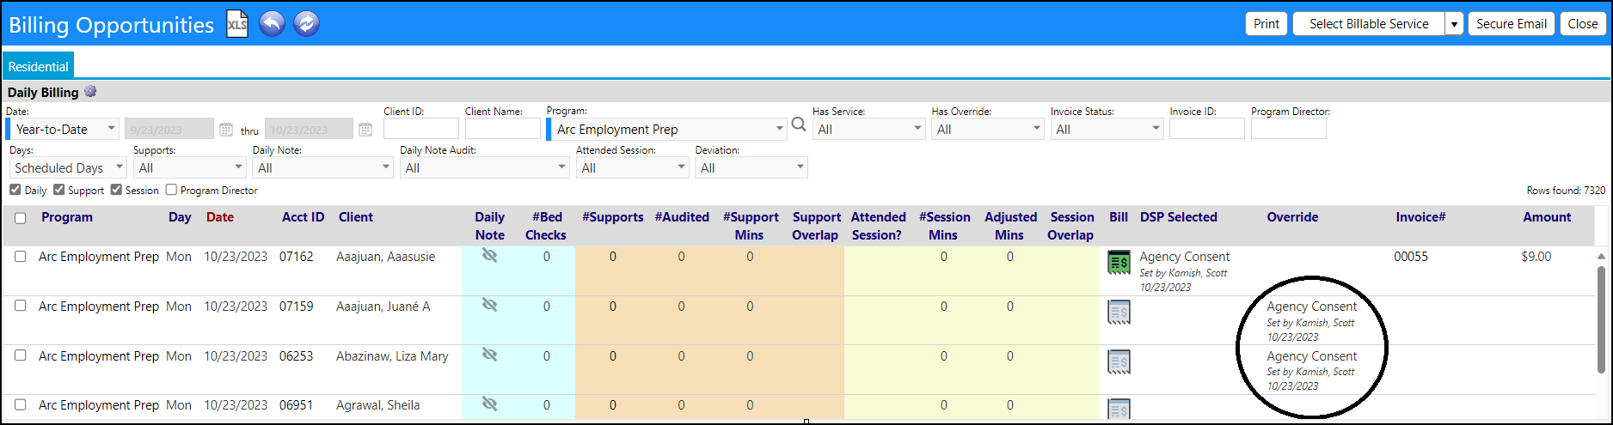Click Select Billable Service button
Screen dimensions: 1613x425
(x=1369, y=24)
